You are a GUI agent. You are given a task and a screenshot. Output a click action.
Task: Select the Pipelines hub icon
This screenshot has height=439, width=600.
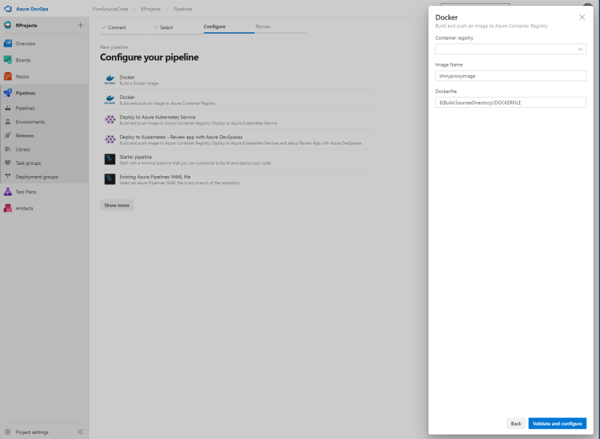(7, 93)
